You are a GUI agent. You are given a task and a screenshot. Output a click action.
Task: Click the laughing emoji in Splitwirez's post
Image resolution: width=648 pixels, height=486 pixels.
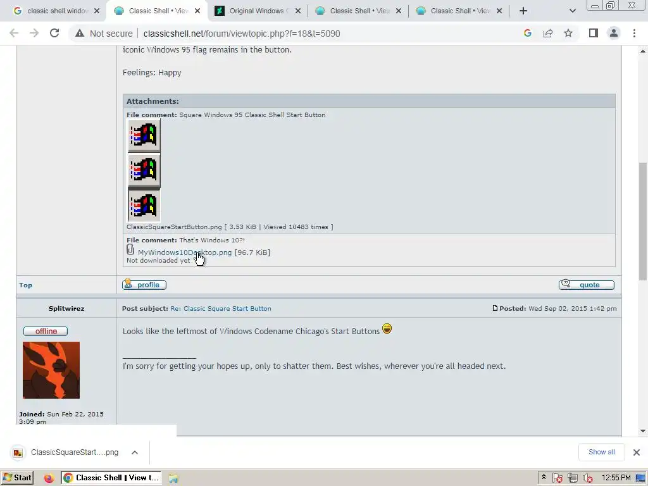coord(387,329)
